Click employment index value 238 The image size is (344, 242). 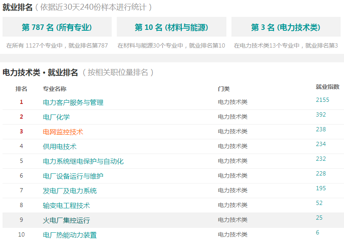point(321,130)
